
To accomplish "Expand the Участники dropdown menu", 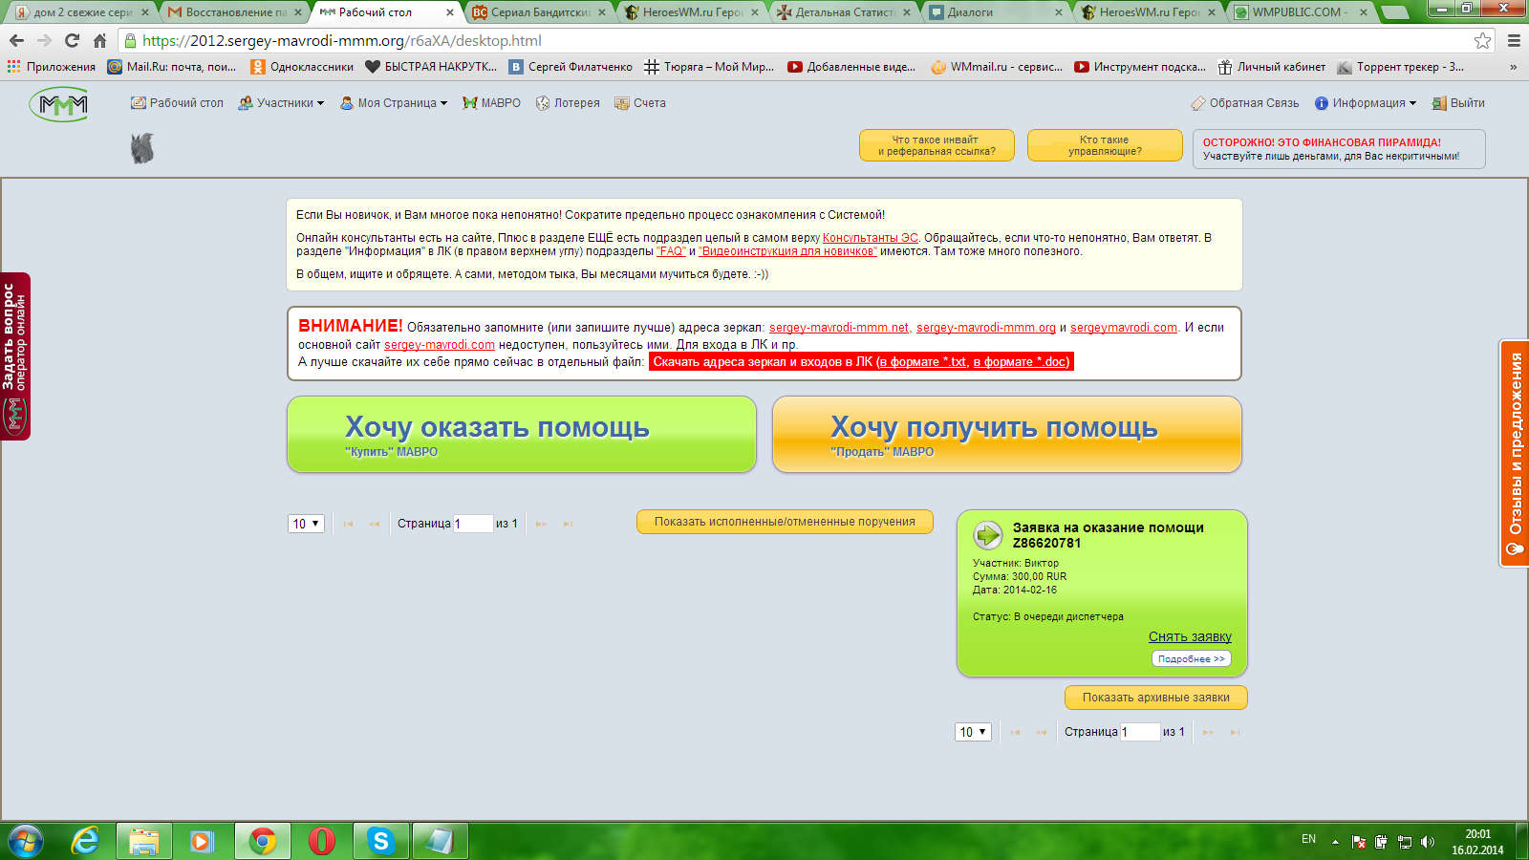I will 281,103.
